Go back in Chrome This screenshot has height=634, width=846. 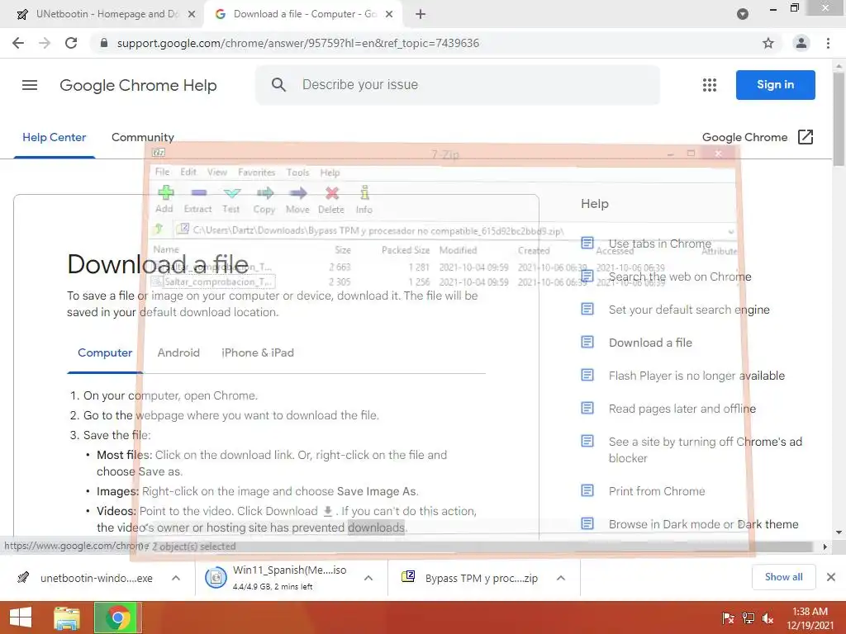[x=18, y=43]
